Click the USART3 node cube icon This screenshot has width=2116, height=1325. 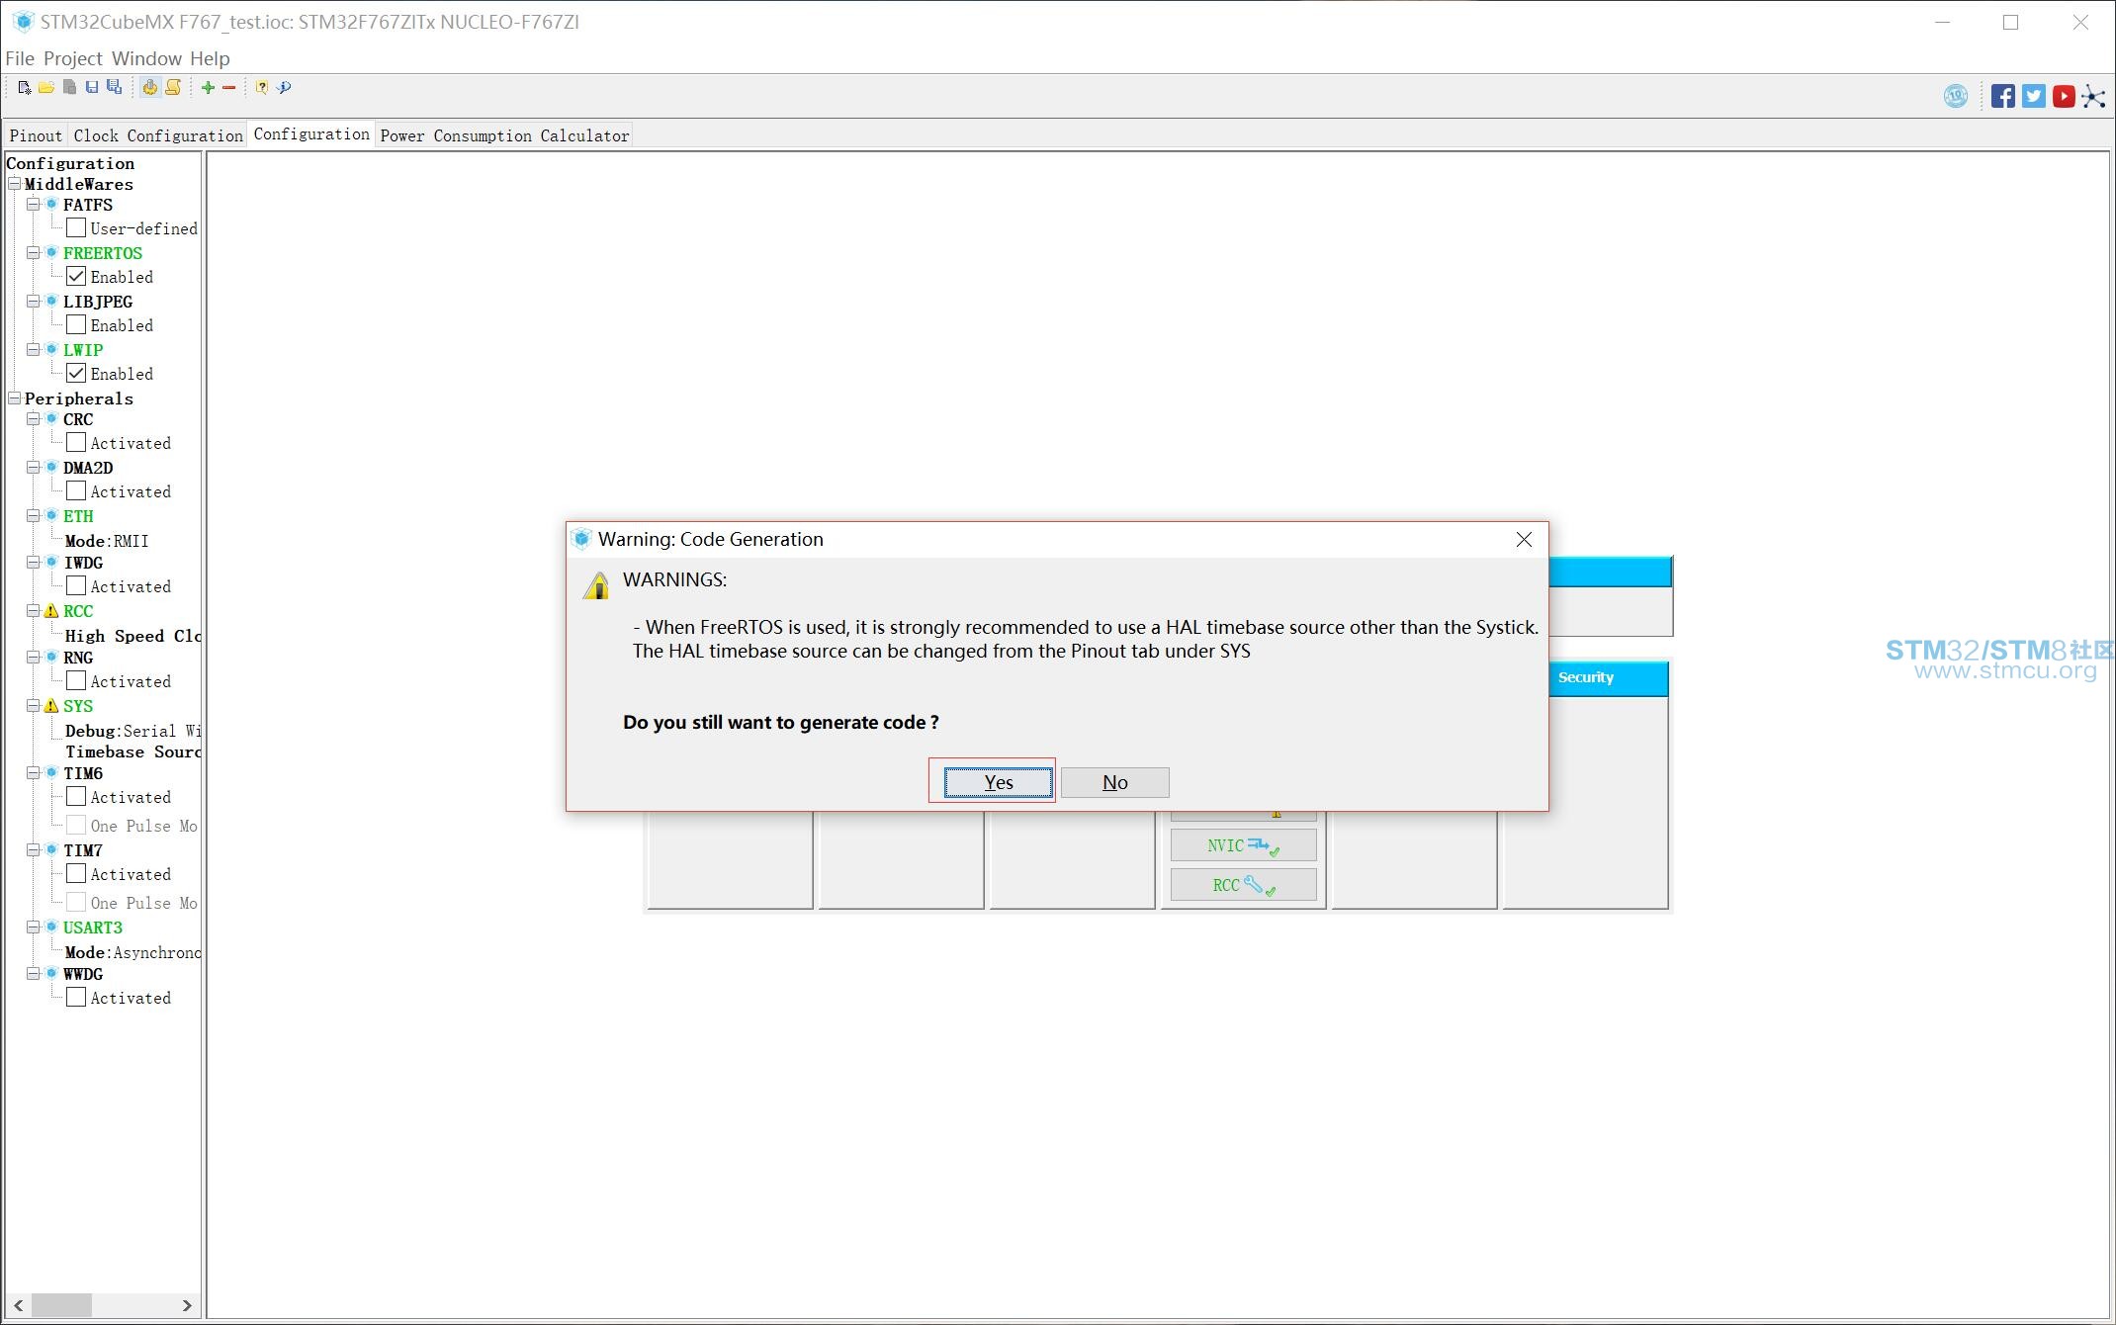(51, 927)
